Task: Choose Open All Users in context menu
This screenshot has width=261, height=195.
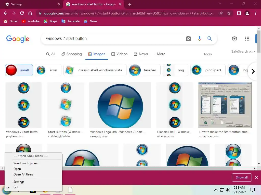Action: [33, 174]
